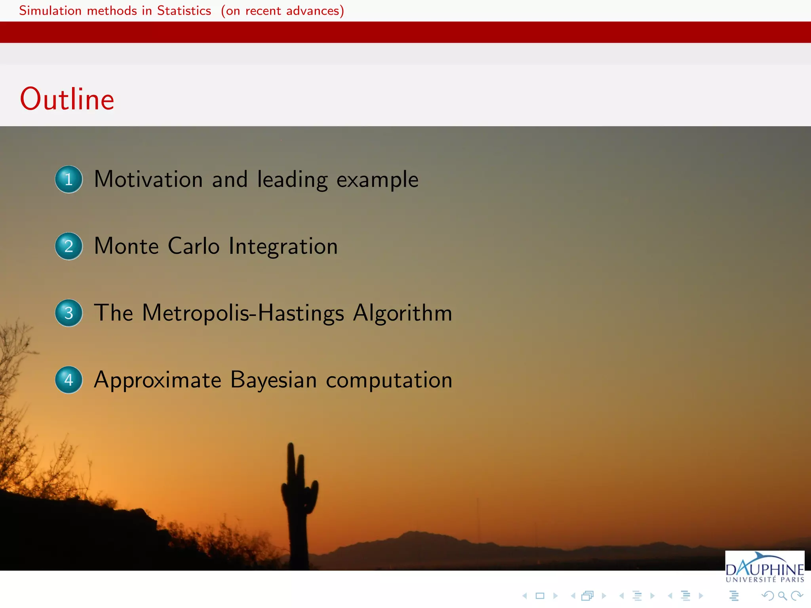Image resolution: width=811 pixels, height=608 pixels.
Task: Go to next subsection arrow
Action: coord(652,596)
